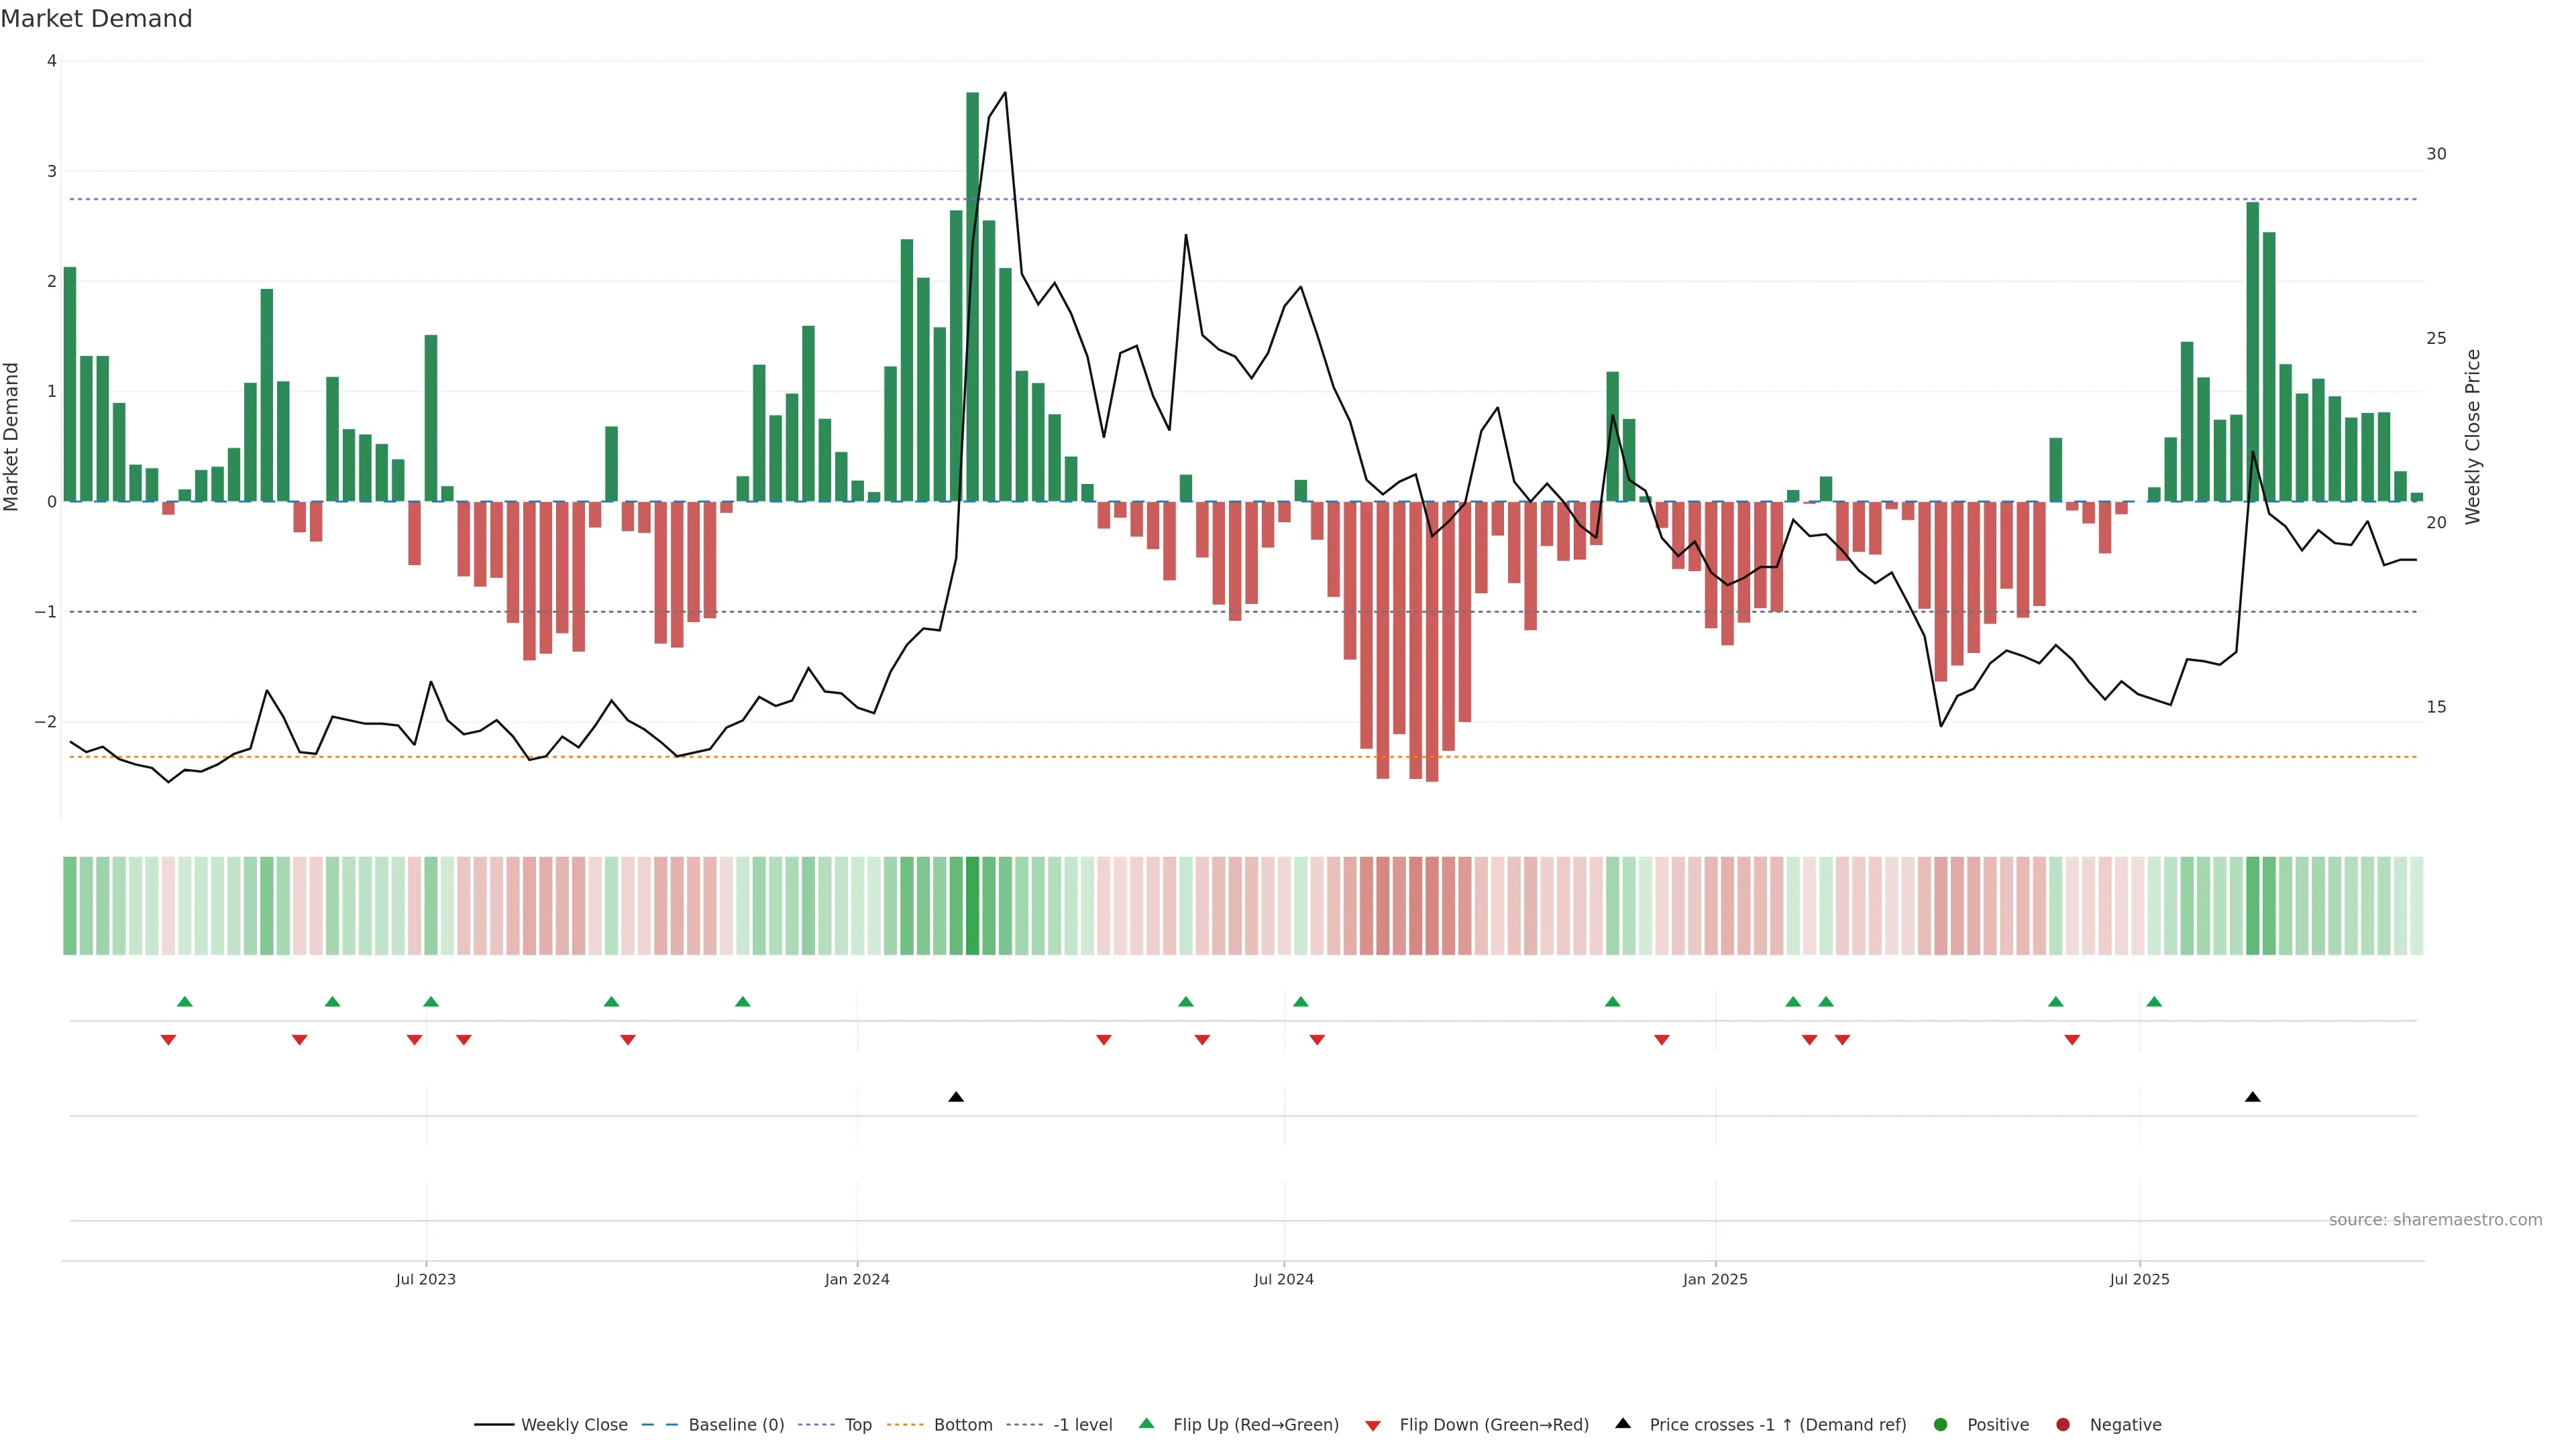Hide the Top dotted line series
Screen dimensions: 2576x1448
pyautogui.click(x=857, y=1425)
